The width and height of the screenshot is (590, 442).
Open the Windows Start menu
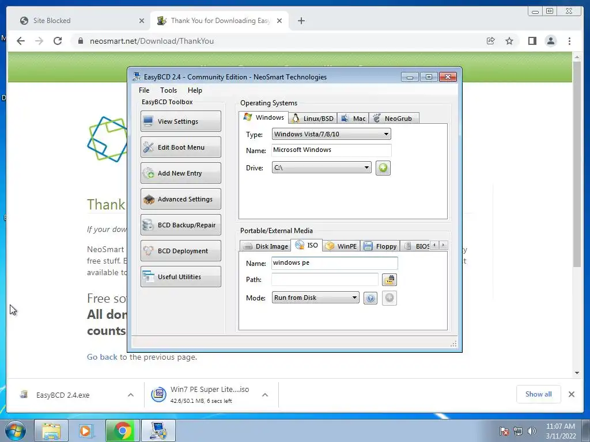tap(16, 430)
